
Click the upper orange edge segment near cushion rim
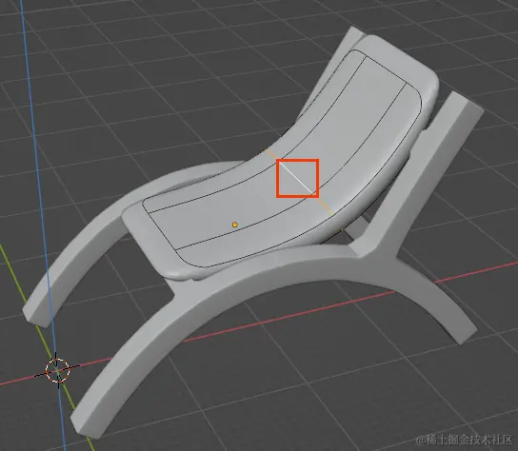coord(271,154)
